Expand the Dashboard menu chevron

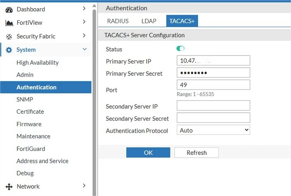pos(84,8)
